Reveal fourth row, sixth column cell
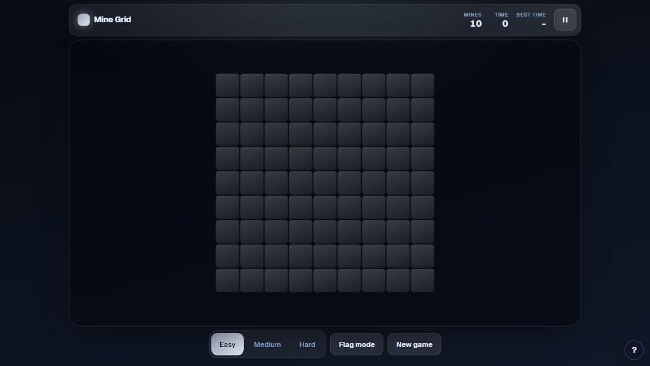650x366 pixels. [350, 158]
